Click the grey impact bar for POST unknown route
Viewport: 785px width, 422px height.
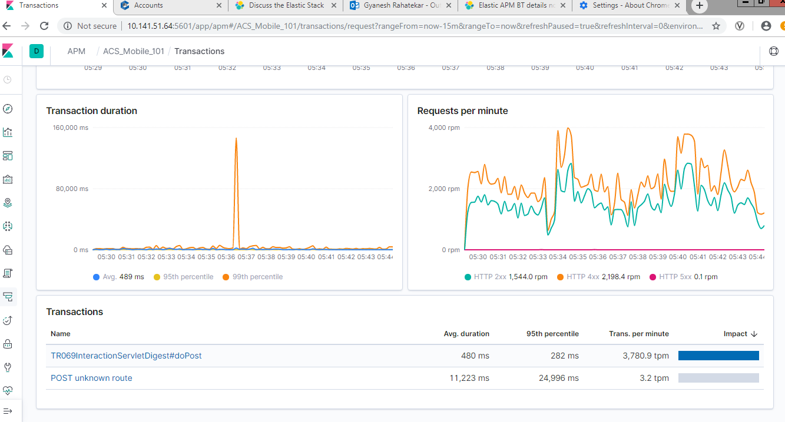pyautogui.click(x=718, y=378)
